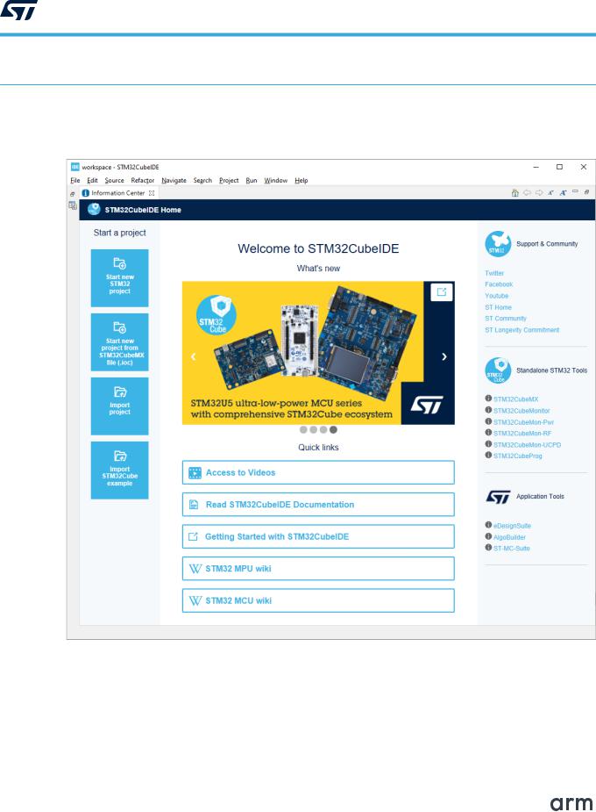Open the File menu
The height and width of the screenshot is (812, 596).
[75, 180]
